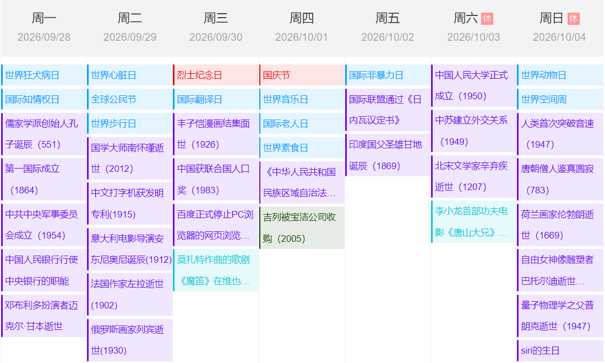
Task: Select the 国际翻译日 event
Action: 216,99
